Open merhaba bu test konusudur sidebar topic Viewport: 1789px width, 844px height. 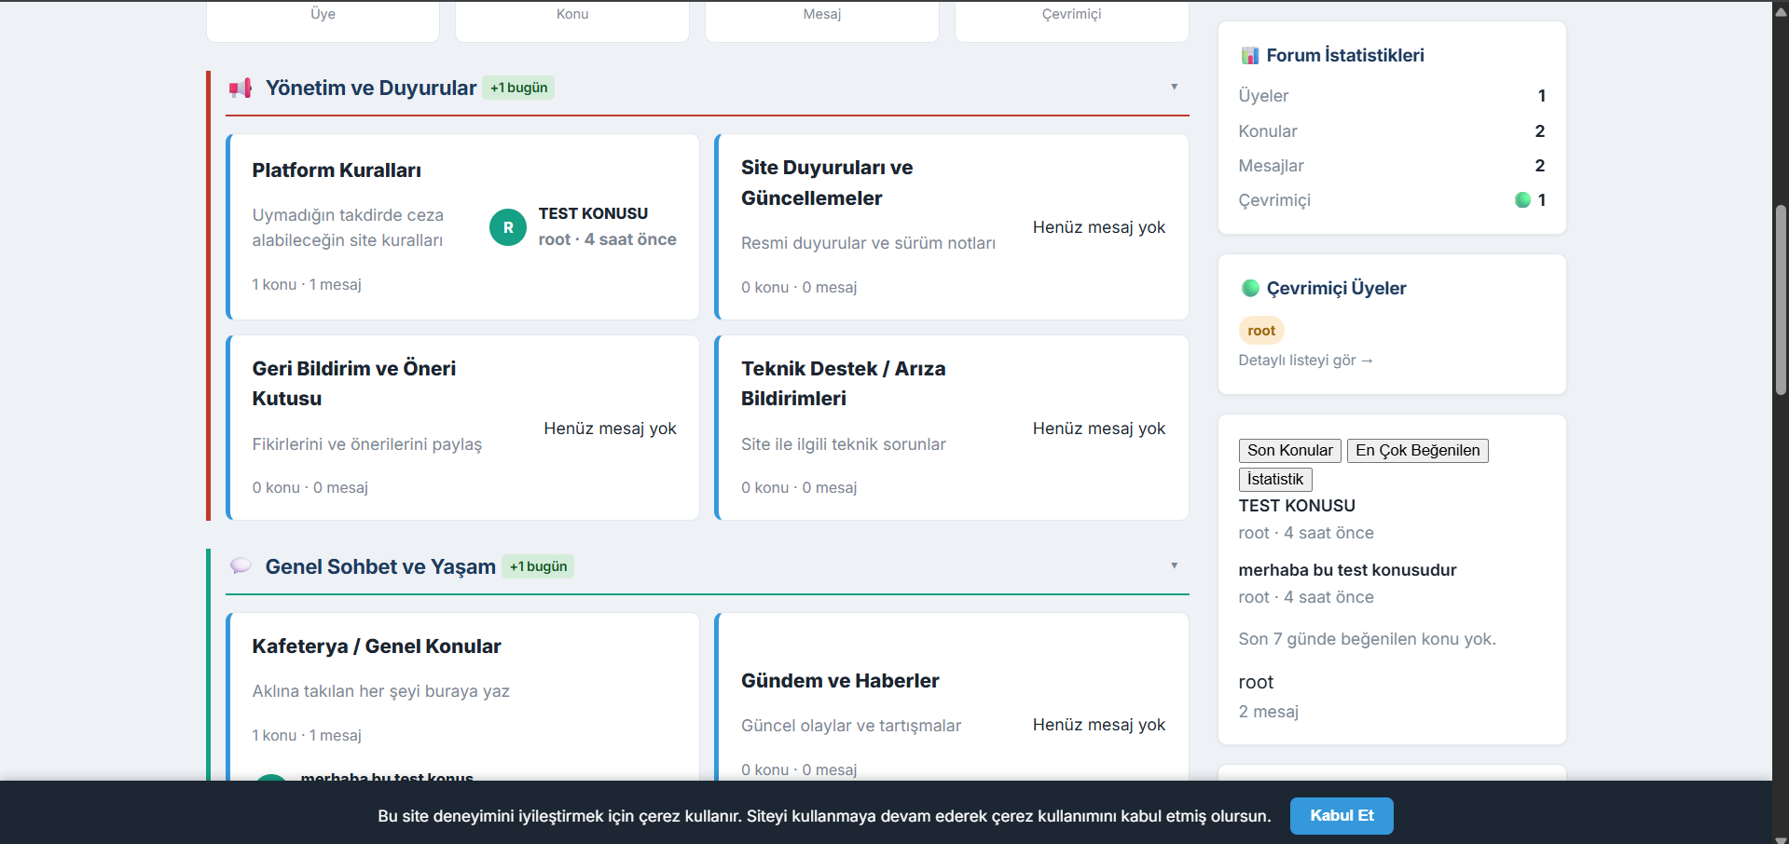1347,570
